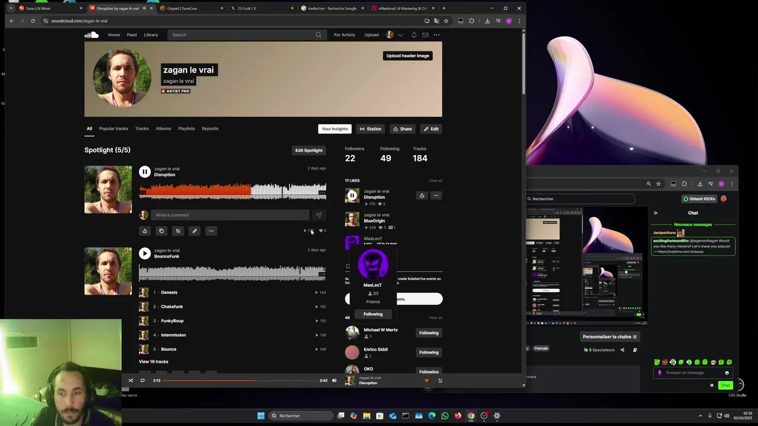Open more options on liked Disruption sidebar item

pyautogui.click(x=436, y=195)
